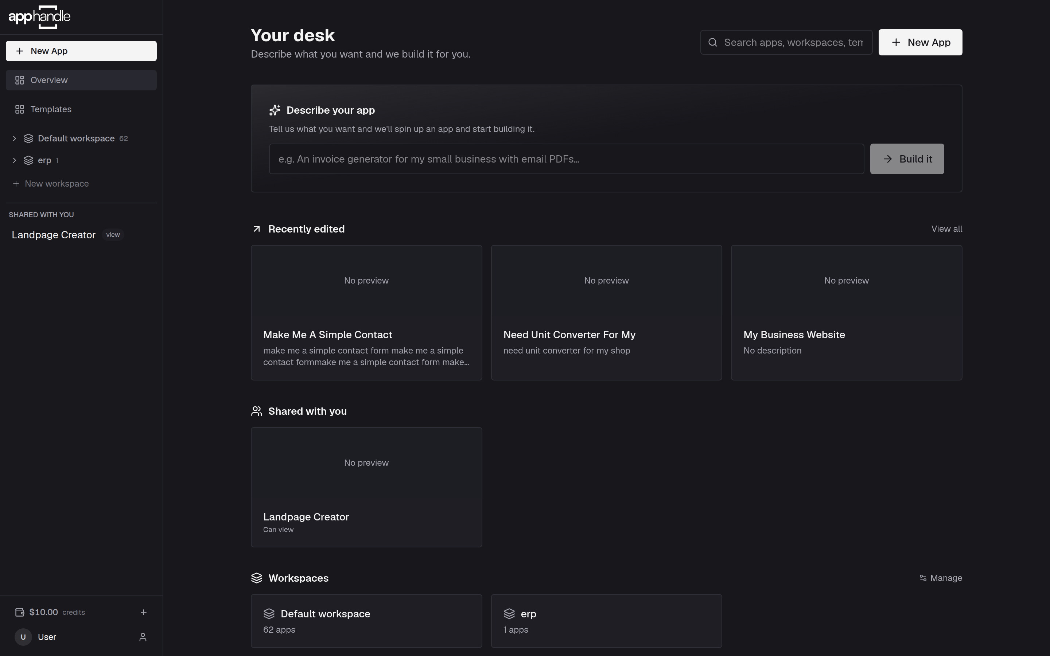Click the view badge beside Landpage Creator
This screenshot has height=656, width=1050.
coord(113,235)
